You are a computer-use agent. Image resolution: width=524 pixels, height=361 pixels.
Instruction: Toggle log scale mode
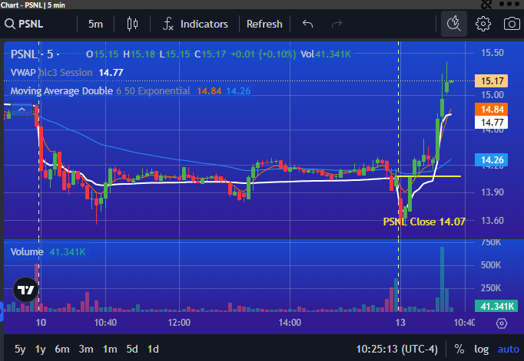[481, 349]
